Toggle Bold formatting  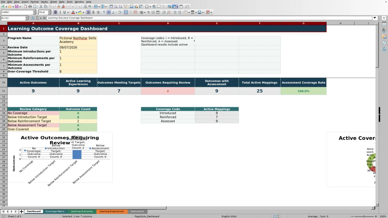coord(55,12)
